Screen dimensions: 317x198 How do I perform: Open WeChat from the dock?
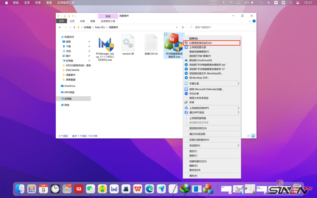[91, 189]
